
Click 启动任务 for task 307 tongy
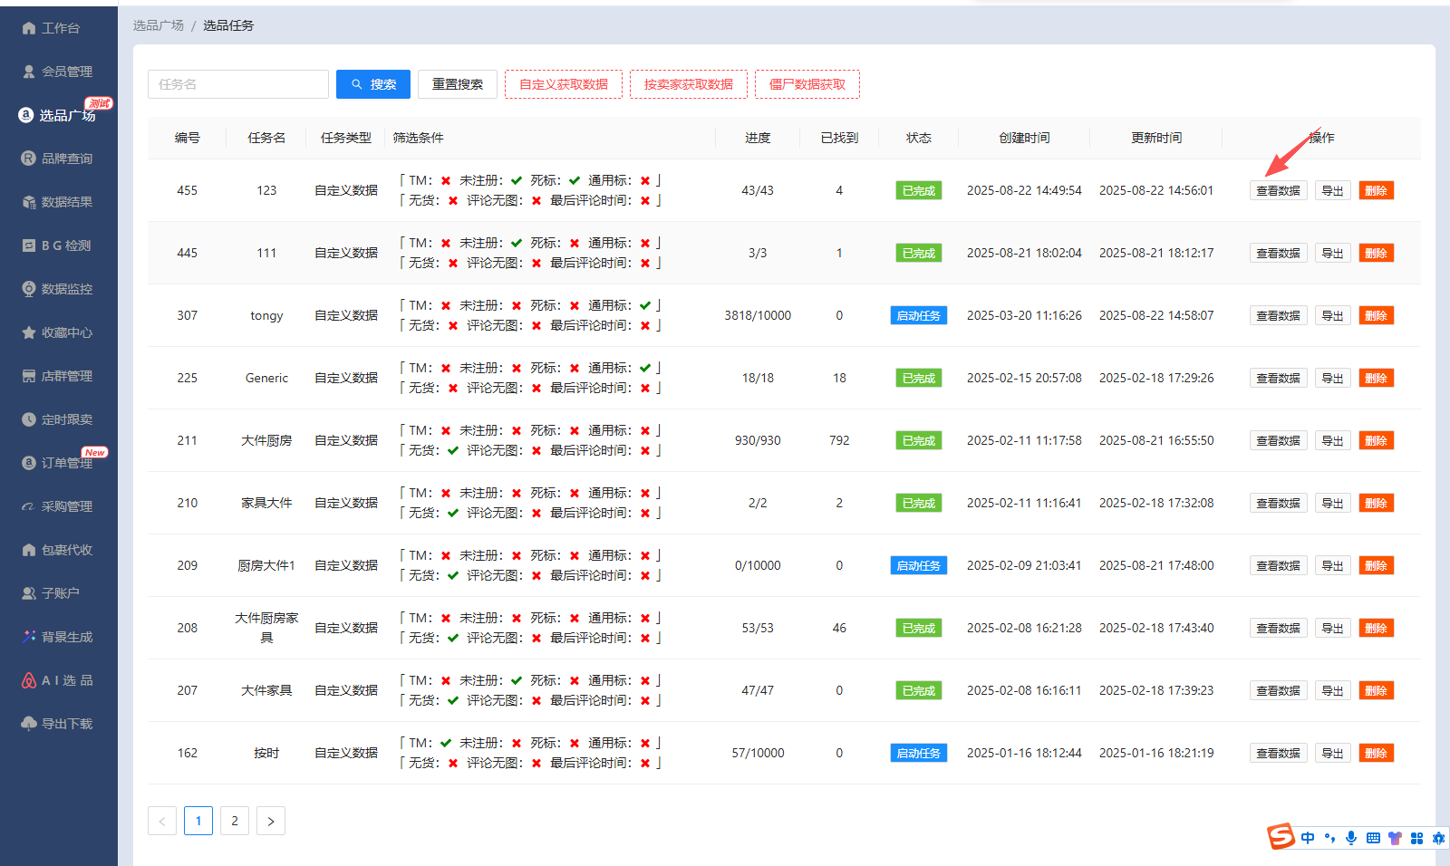[x=918, y=316]
